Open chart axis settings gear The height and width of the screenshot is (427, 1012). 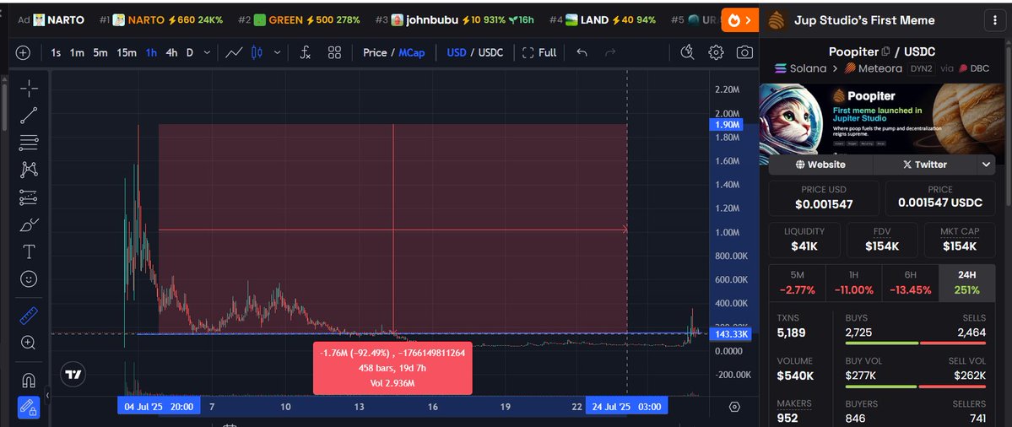[733, 407]
